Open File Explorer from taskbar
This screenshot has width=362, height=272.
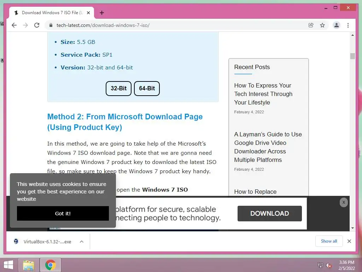(28, 265)
